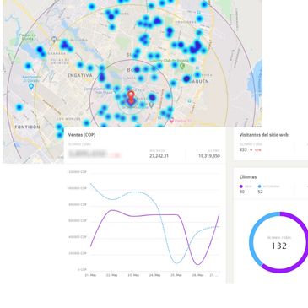
Task: Click the FONTIBÓN district label on map
Action: [x=27, y=127]
